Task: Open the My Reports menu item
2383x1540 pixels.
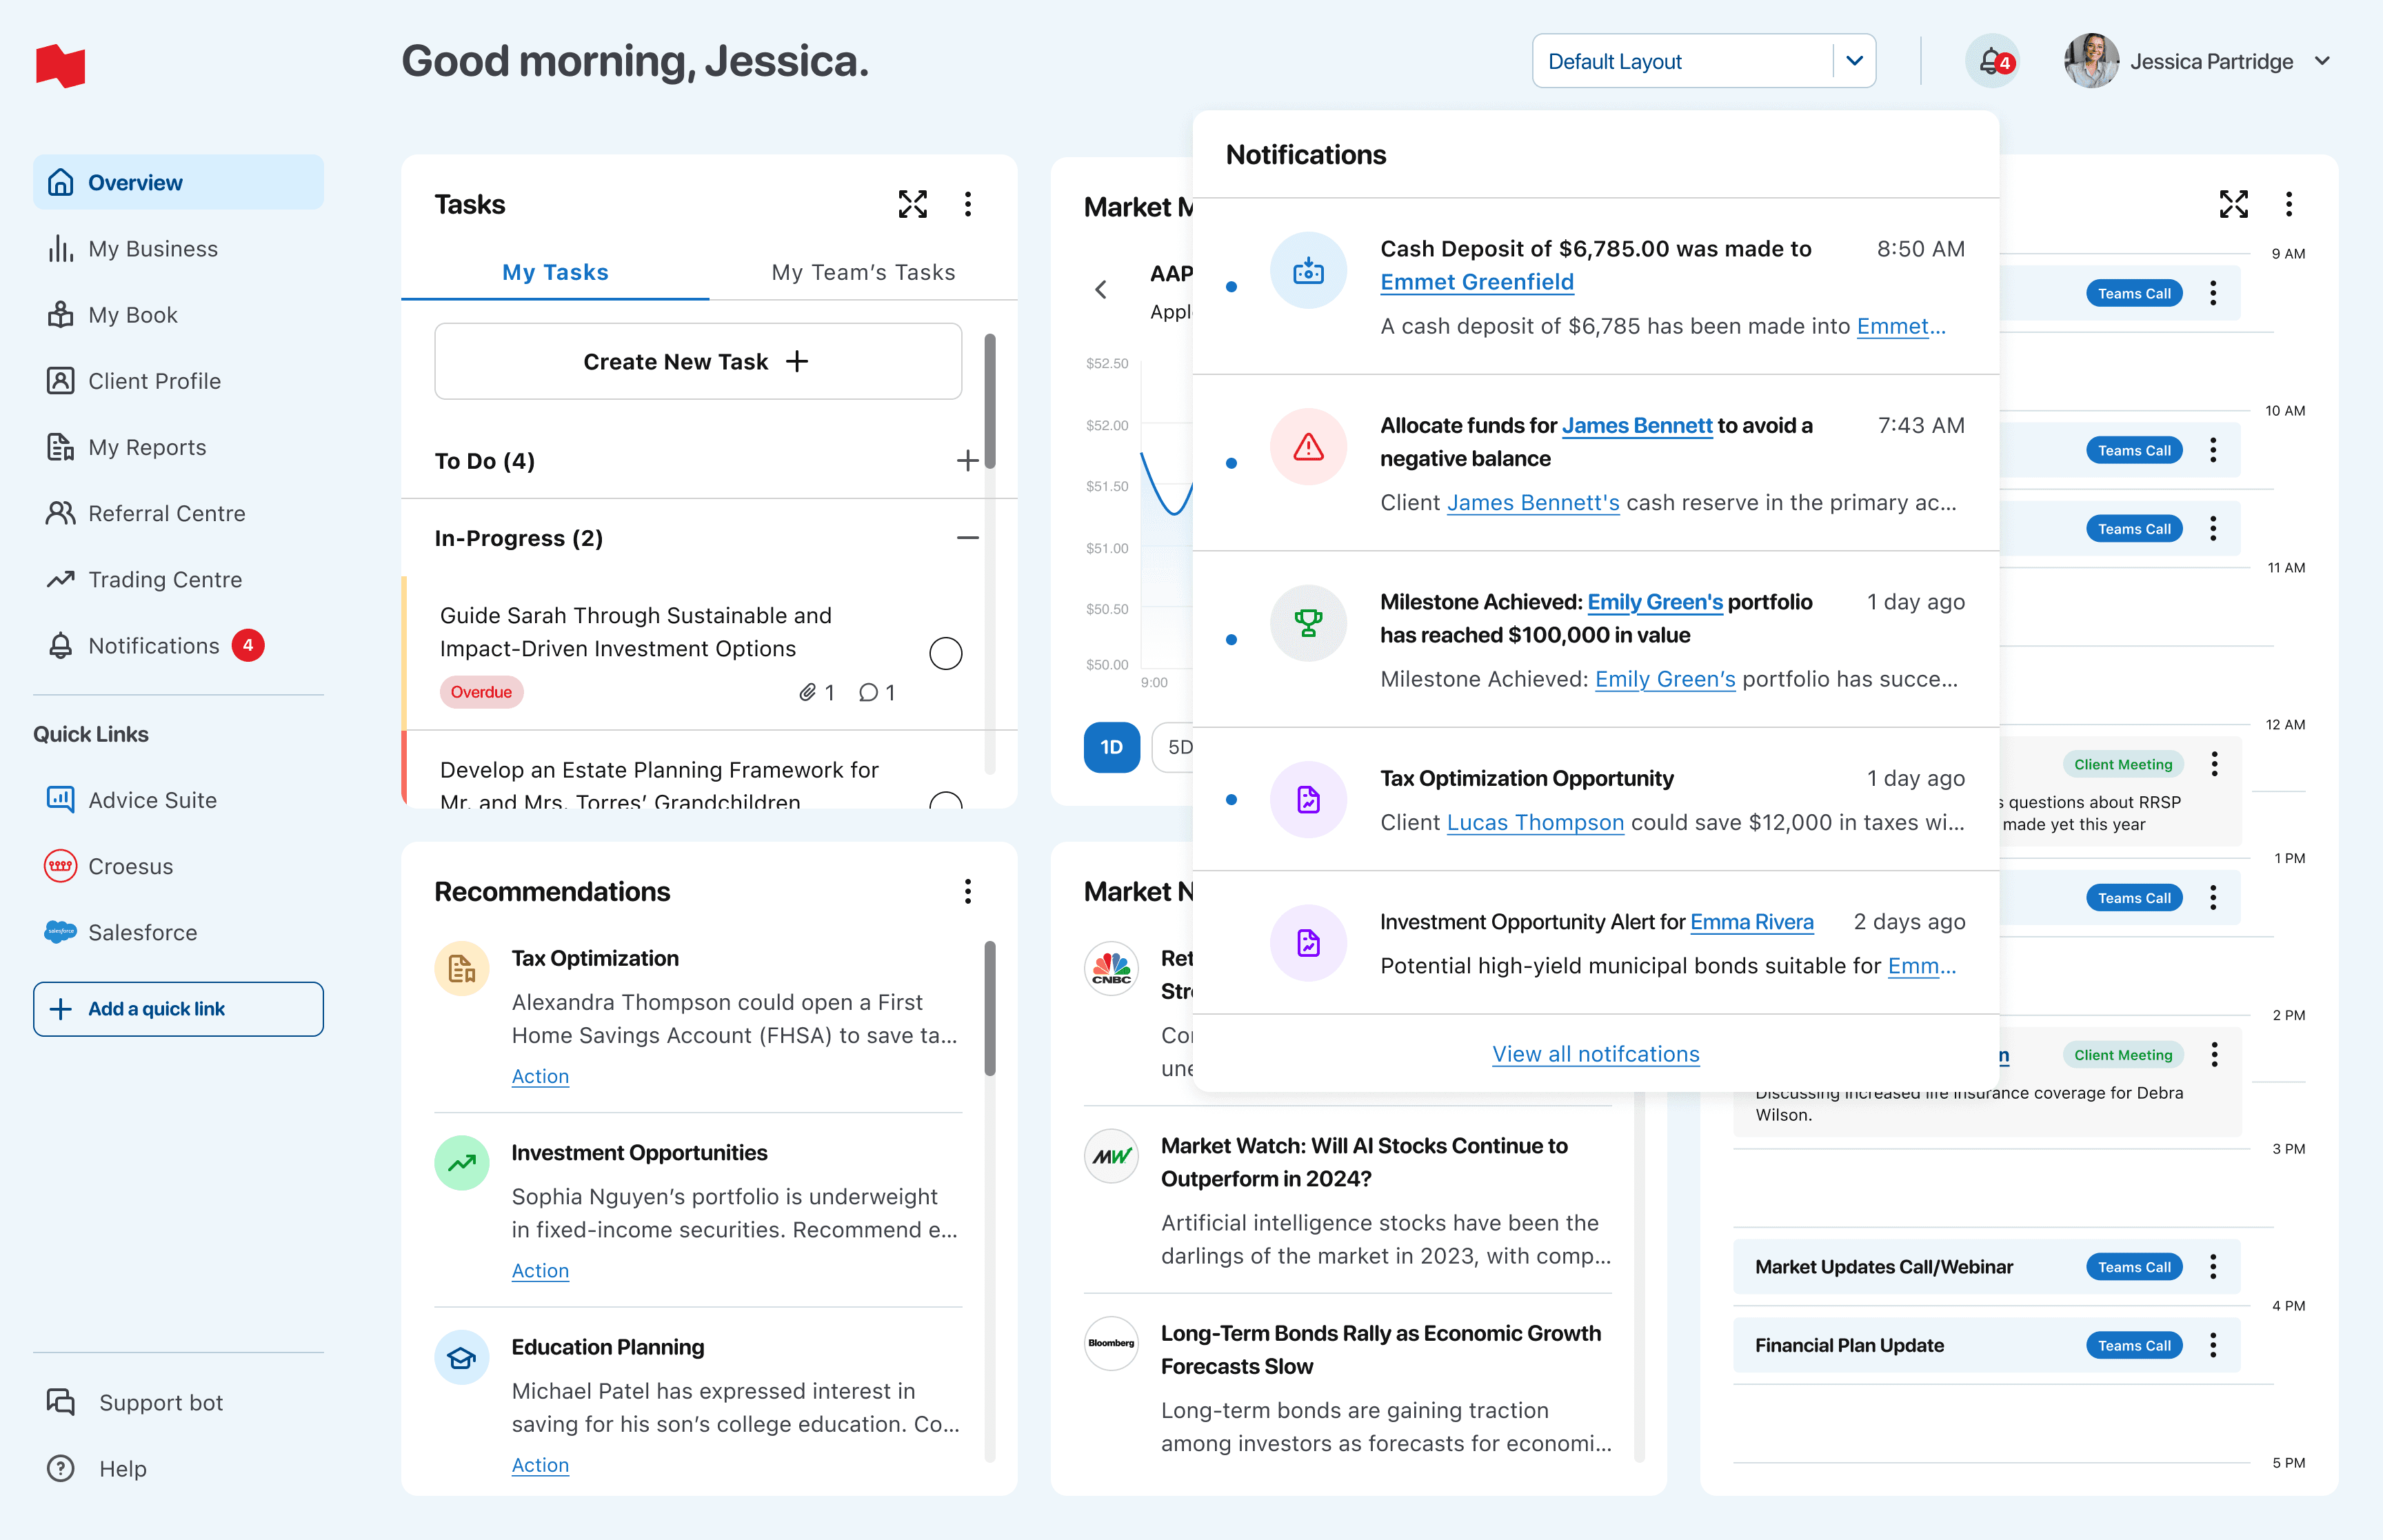Action: click(x=147, y=447)
